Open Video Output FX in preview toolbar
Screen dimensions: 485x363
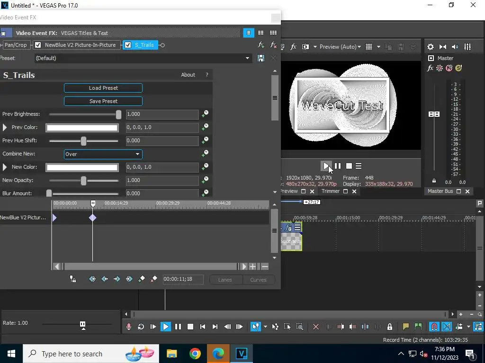293,47
